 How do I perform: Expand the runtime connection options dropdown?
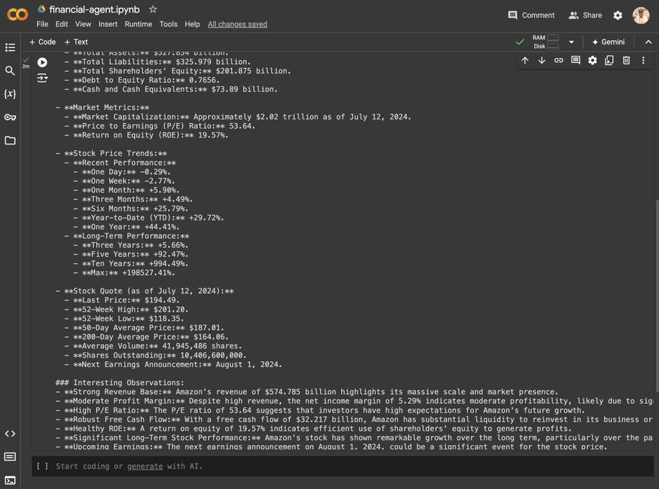coord(571,42)
